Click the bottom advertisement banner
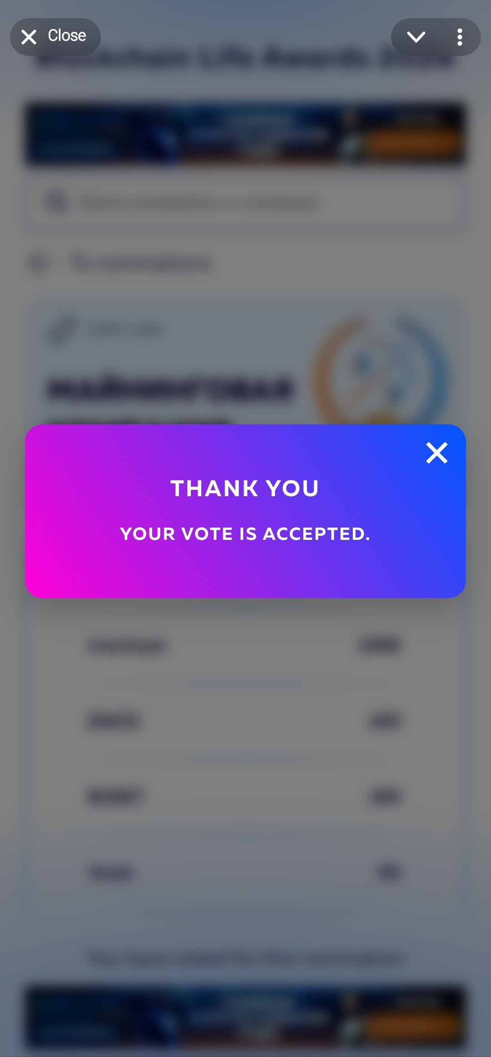 click(245, 1017)
